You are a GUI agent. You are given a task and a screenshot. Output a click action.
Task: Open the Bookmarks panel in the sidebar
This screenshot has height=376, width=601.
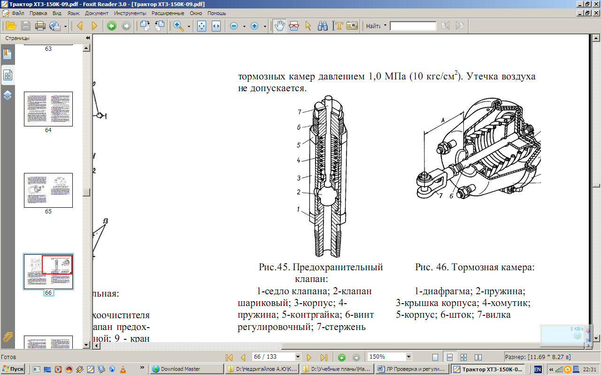[8, 55]
